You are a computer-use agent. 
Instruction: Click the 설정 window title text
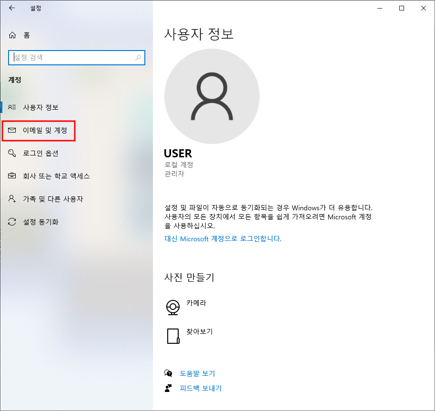pyautogui.click(x=36, y=8)
